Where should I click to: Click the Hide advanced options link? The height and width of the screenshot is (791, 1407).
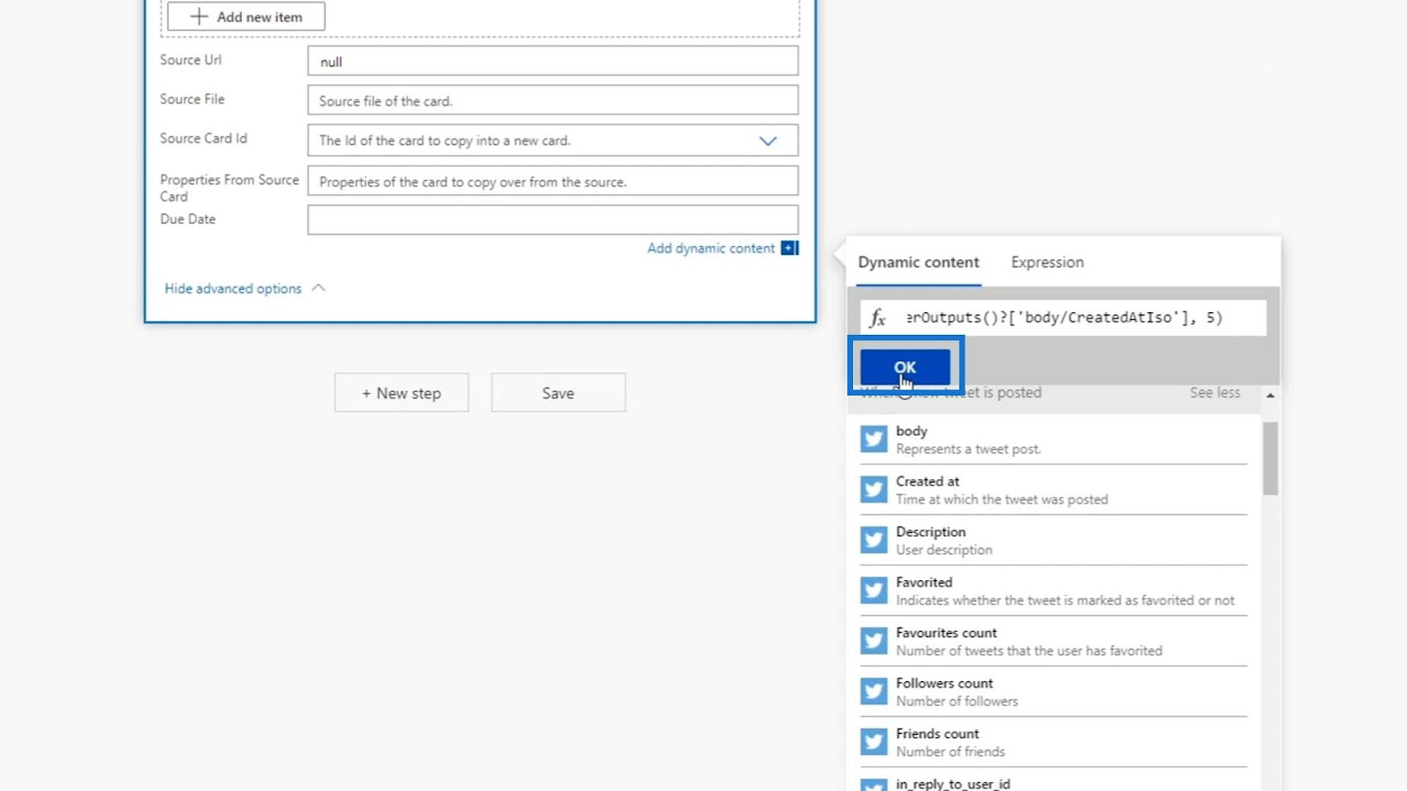click(233, 288)
